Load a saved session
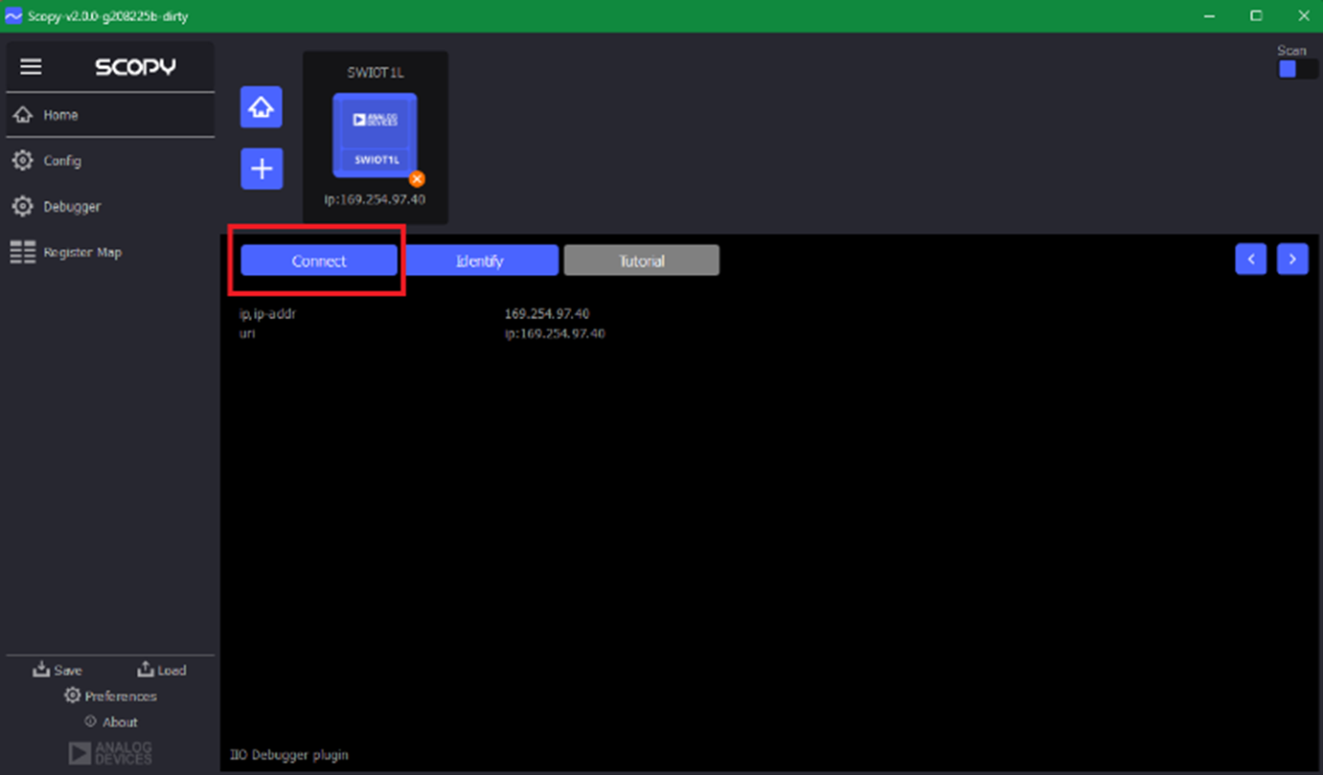The width and height of the screenshot is (1323, 775). pyautogui.click(x=162, y=670)
